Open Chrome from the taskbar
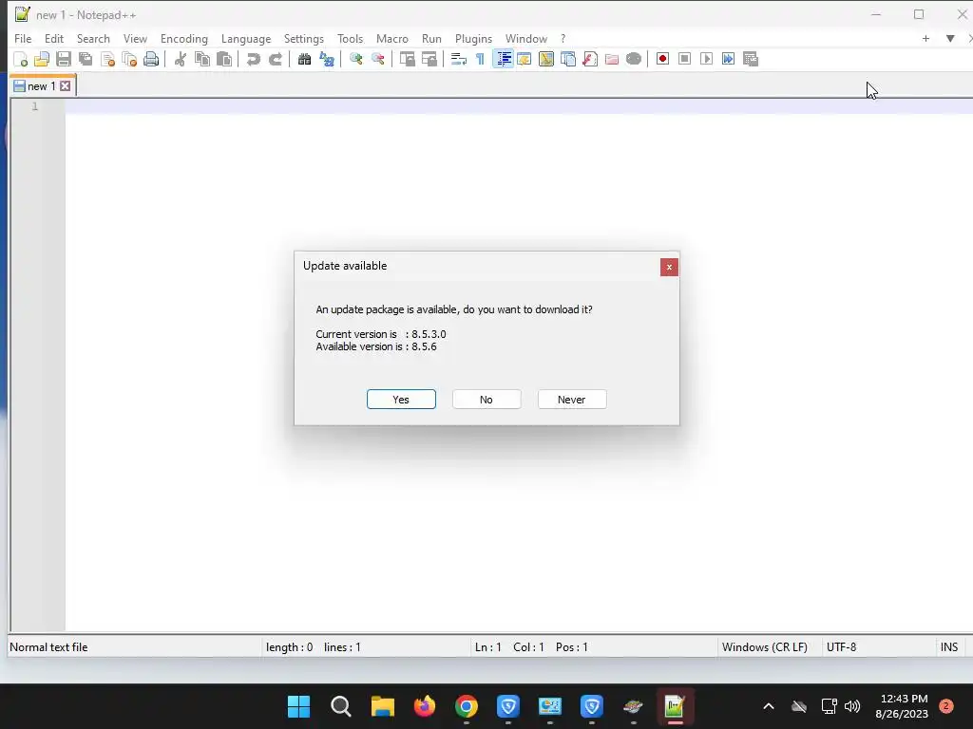The height and width of the screenshot is (729, 973). pos(466,706)
